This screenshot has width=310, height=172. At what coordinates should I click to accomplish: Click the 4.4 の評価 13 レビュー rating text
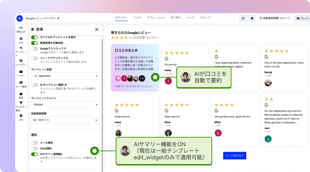point(146,37)
